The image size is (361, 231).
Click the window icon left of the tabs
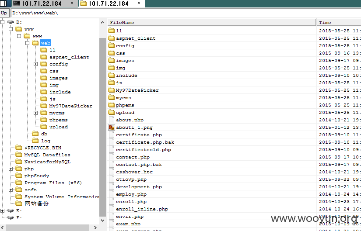3,3
